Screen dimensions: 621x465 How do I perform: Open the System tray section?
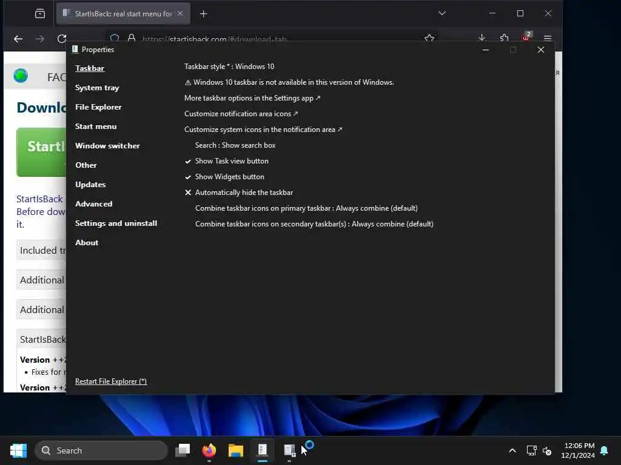[97, 87]
